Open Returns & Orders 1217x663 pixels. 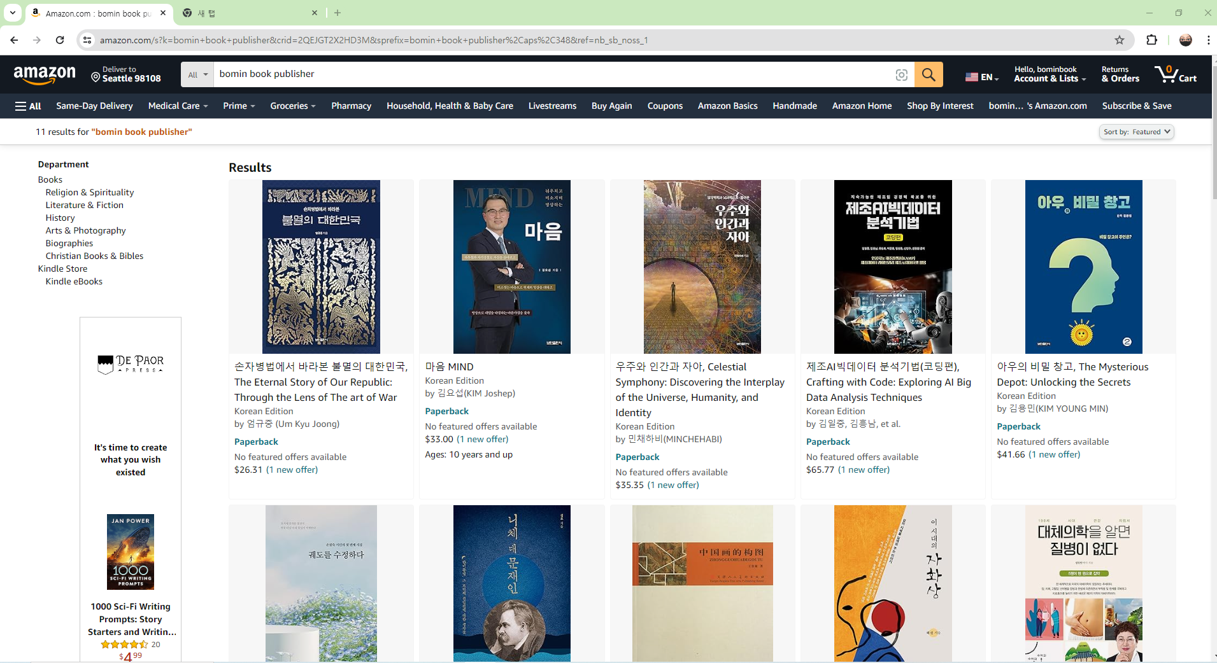point(1120,74)
